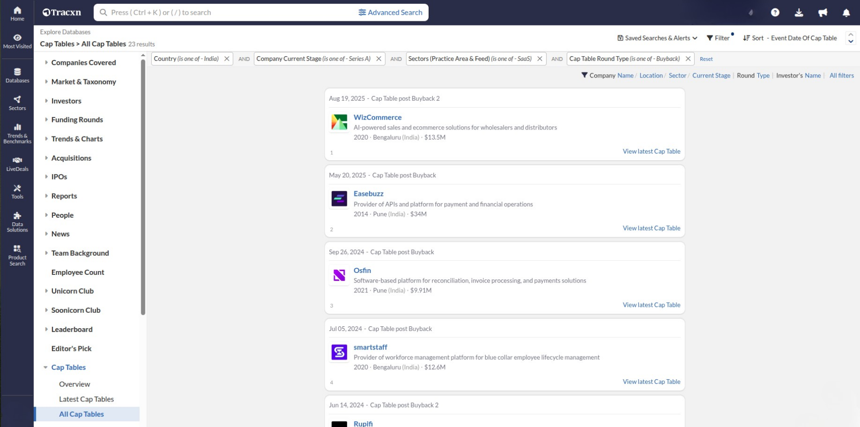Open LiveDeals from the sidebar
860x427 pixels.
point(17,163)
